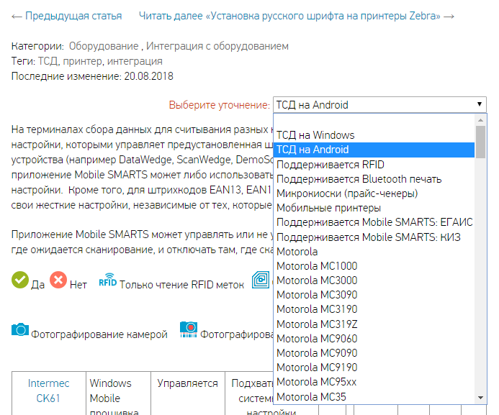The width and height of the screenshot is (499, 415).
Task: Click the partially hidden blue RFID chip icon
Action: pos(261,280)
